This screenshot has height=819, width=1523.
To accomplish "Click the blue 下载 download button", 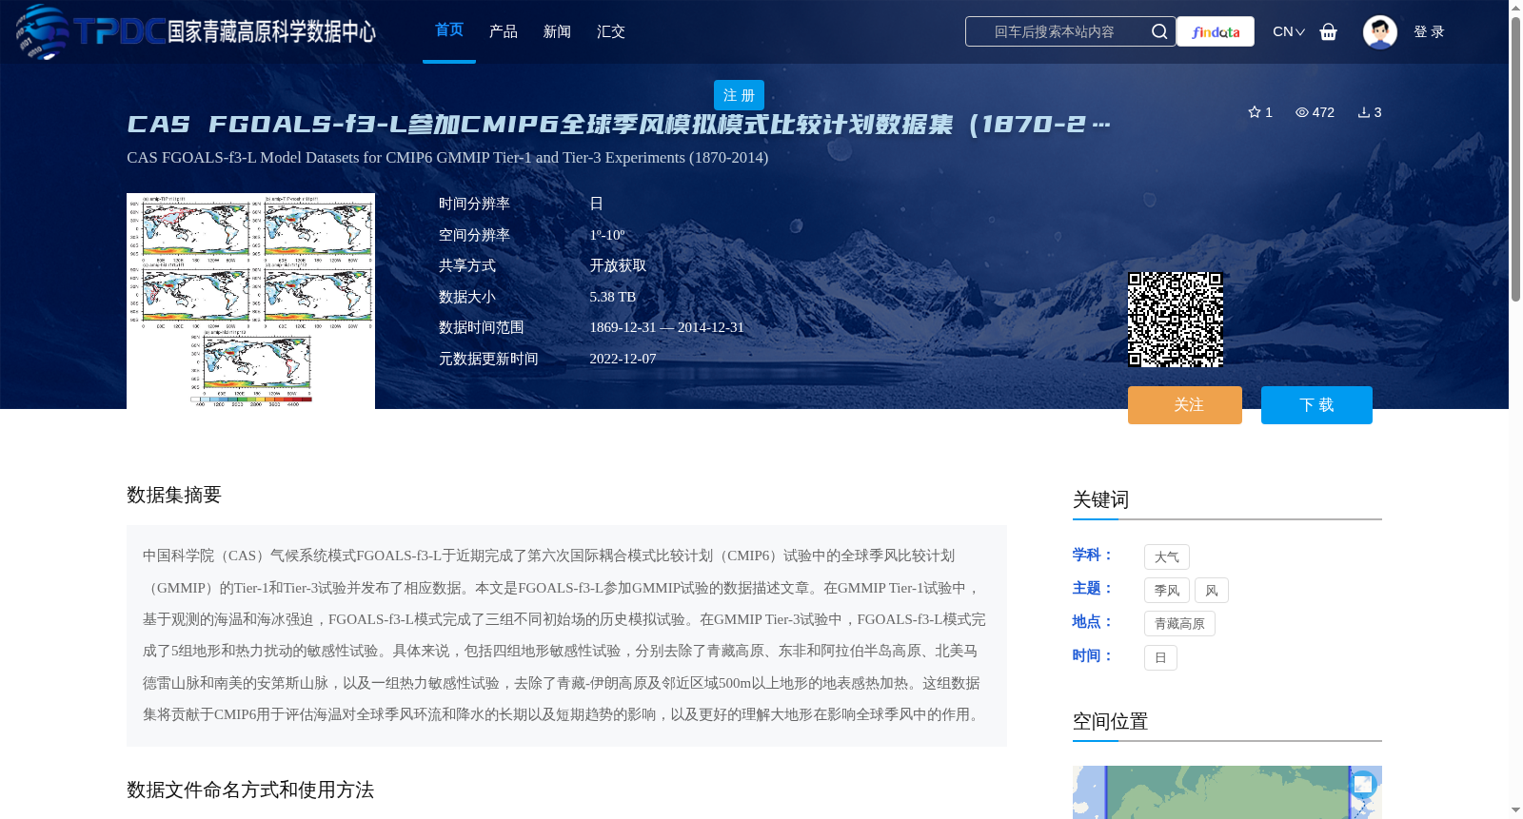I will (x=1316, y=405).
